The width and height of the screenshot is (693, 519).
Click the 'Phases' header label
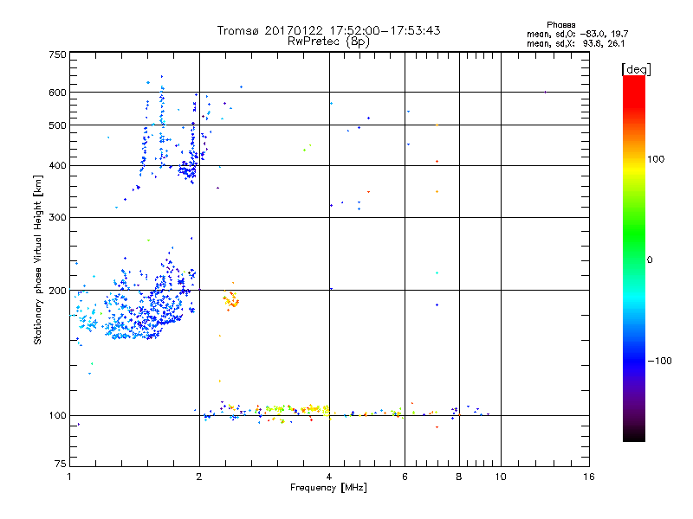tap(560, 25)
